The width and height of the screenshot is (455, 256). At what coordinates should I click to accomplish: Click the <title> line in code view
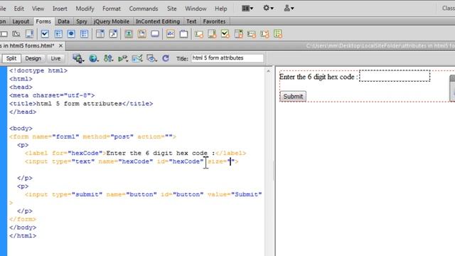pyautogui.click(x=81, y=104)
